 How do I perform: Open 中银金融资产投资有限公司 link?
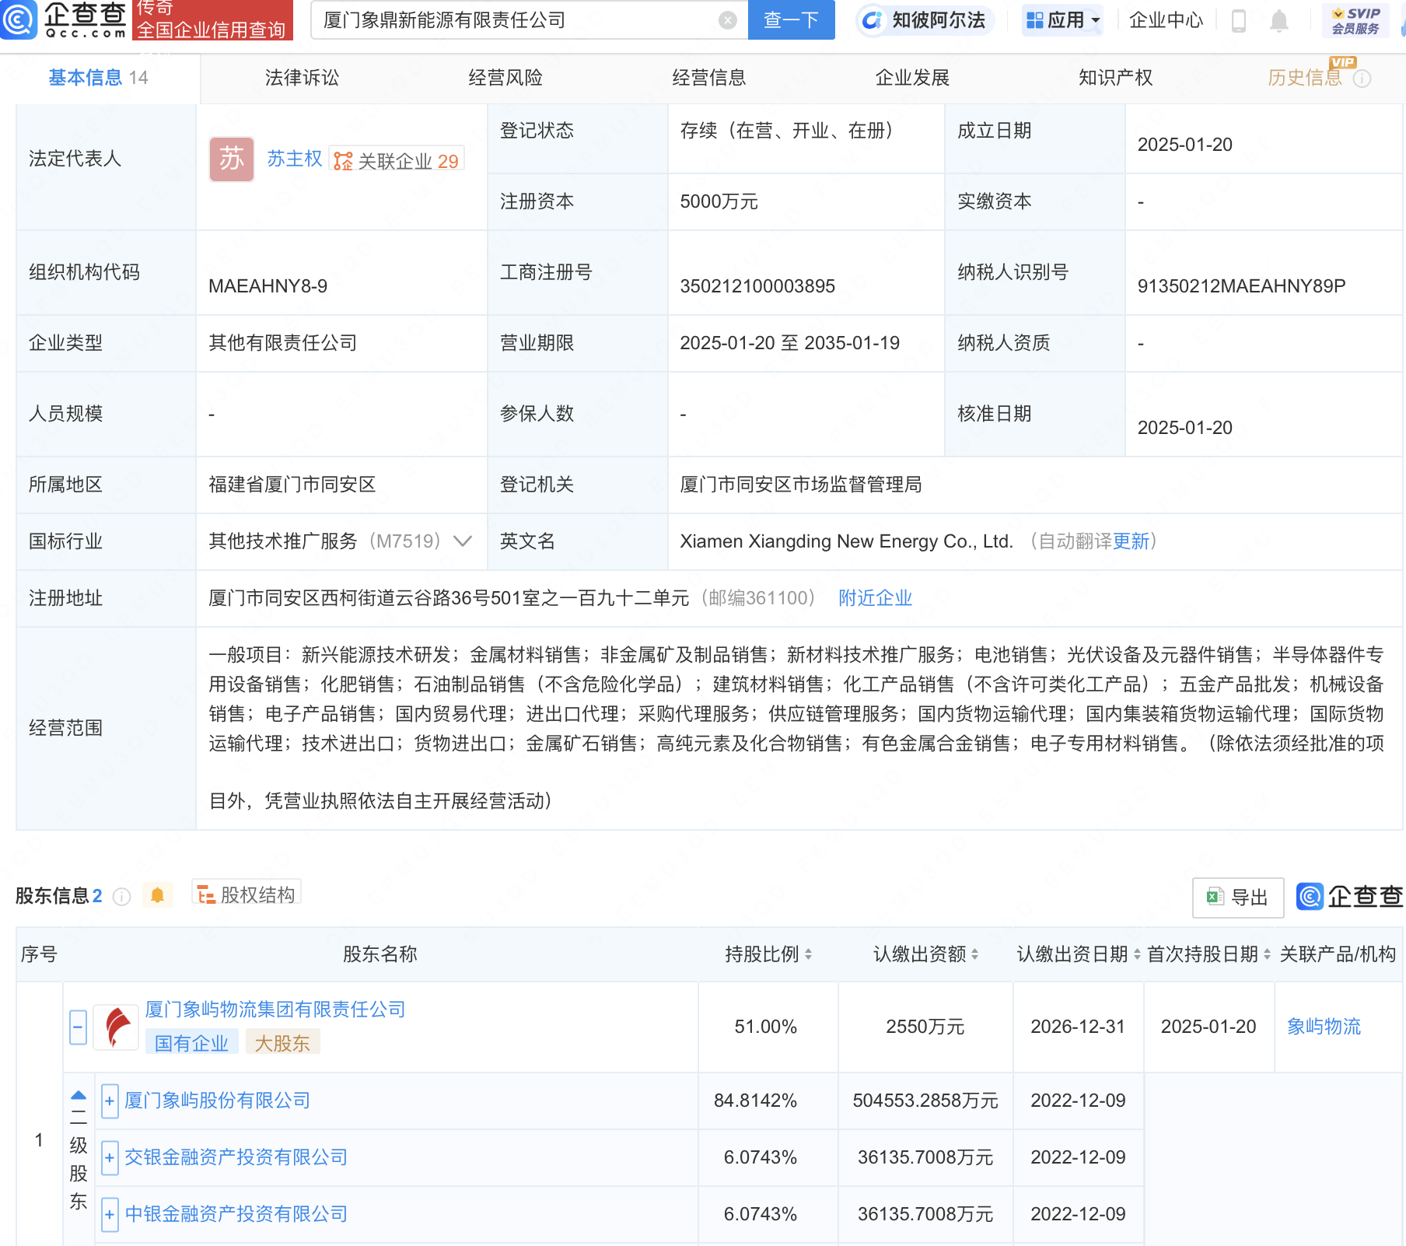coord(236,1214)
